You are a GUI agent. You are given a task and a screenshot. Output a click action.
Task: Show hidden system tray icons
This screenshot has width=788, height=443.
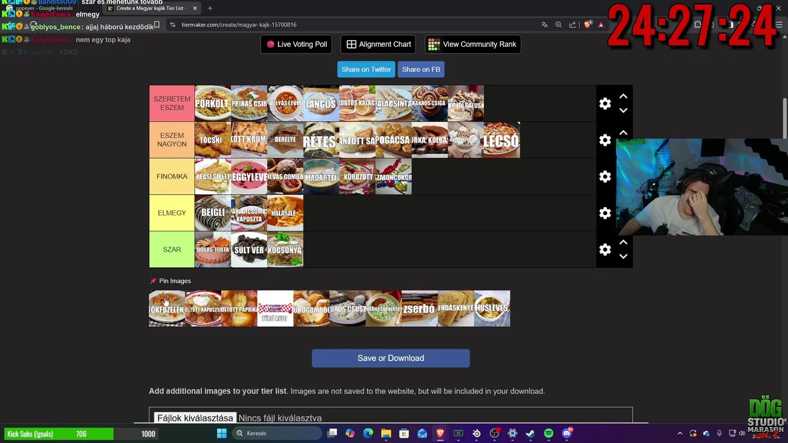[x=680, y=433]
